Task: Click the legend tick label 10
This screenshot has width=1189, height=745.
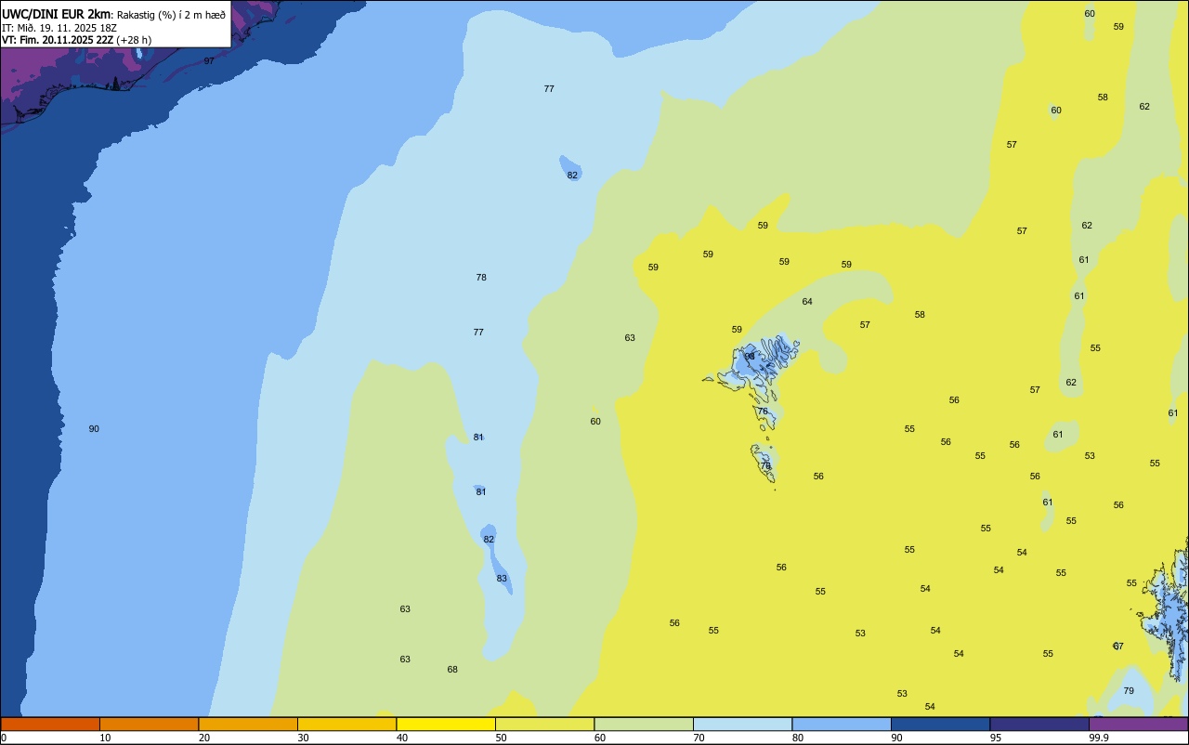Action: (x=105, y=738)
